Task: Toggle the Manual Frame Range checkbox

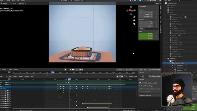Action: point(139,86)
